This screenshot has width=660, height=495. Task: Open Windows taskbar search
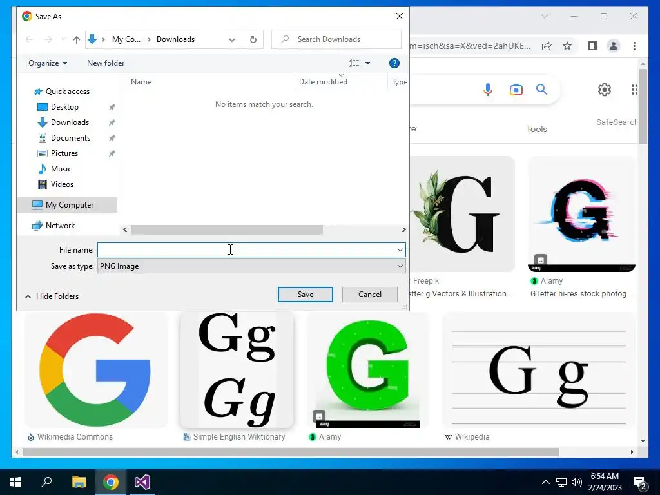(x=46, y=482)
